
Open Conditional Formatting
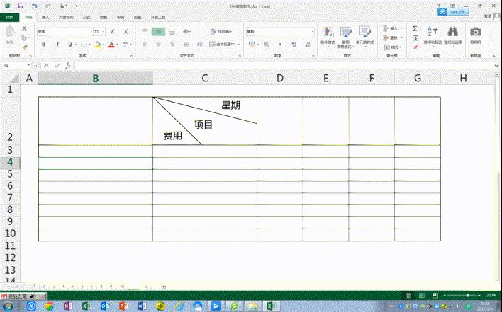tap(328, 36)
